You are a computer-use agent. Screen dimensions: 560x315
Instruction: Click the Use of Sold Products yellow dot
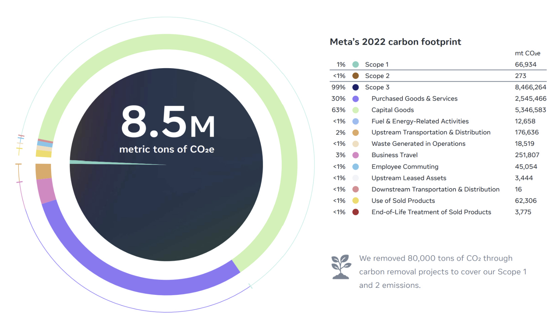(355, 201)
